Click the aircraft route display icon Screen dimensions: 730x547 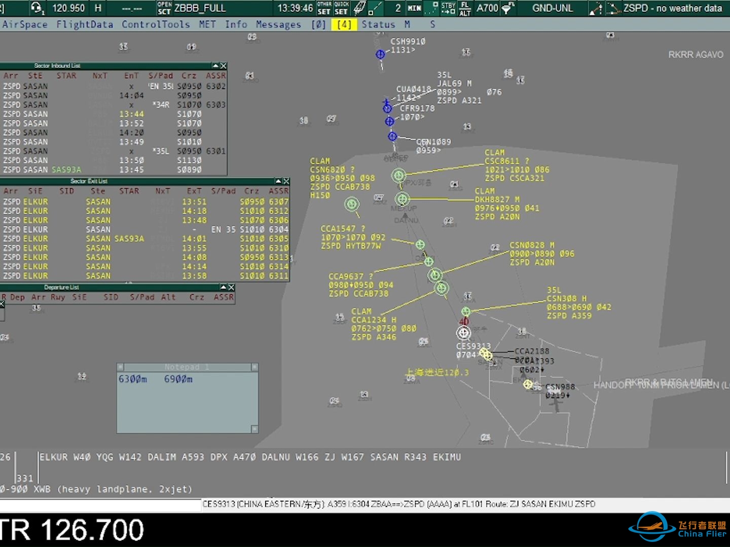point(596,8)
